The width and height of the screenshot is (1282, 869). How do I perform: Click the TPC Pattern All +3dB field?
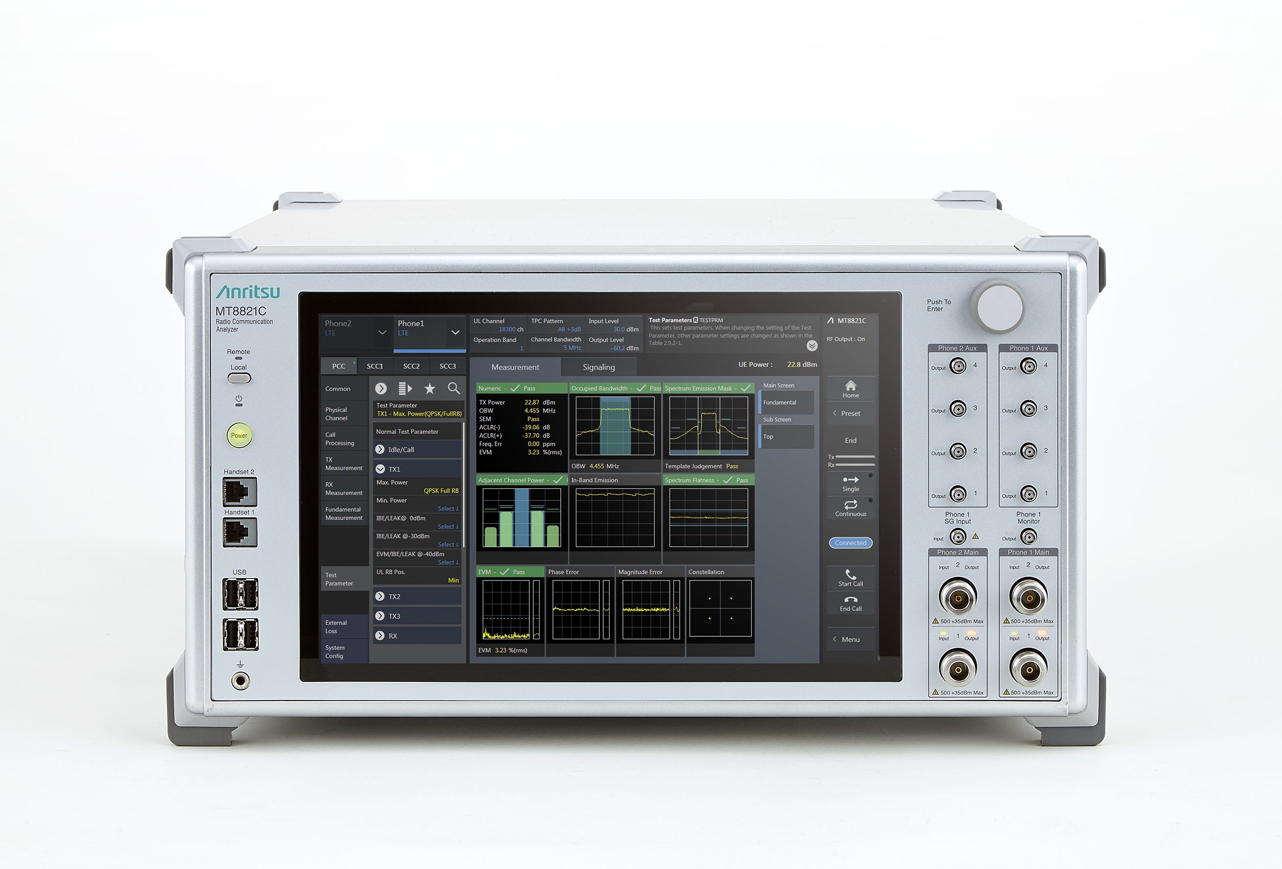click(x=555, y=325)
